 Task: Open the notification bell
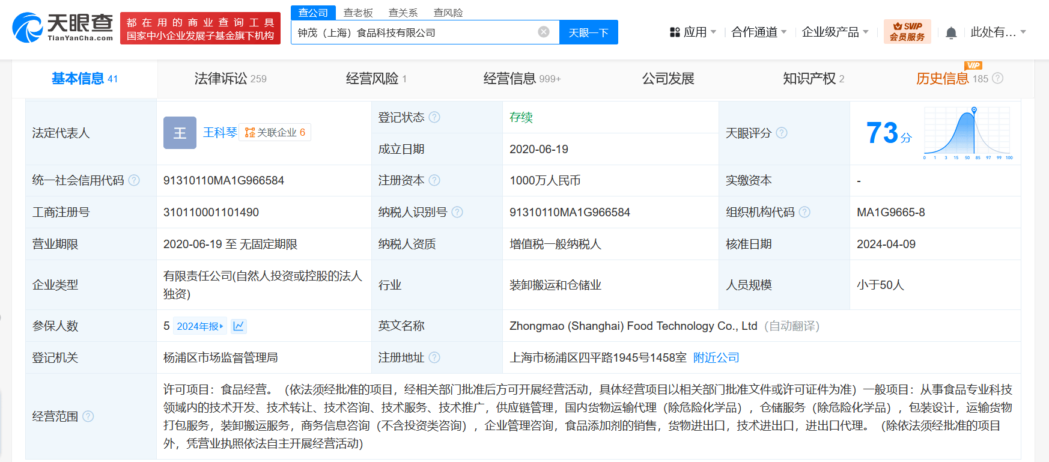951,32
